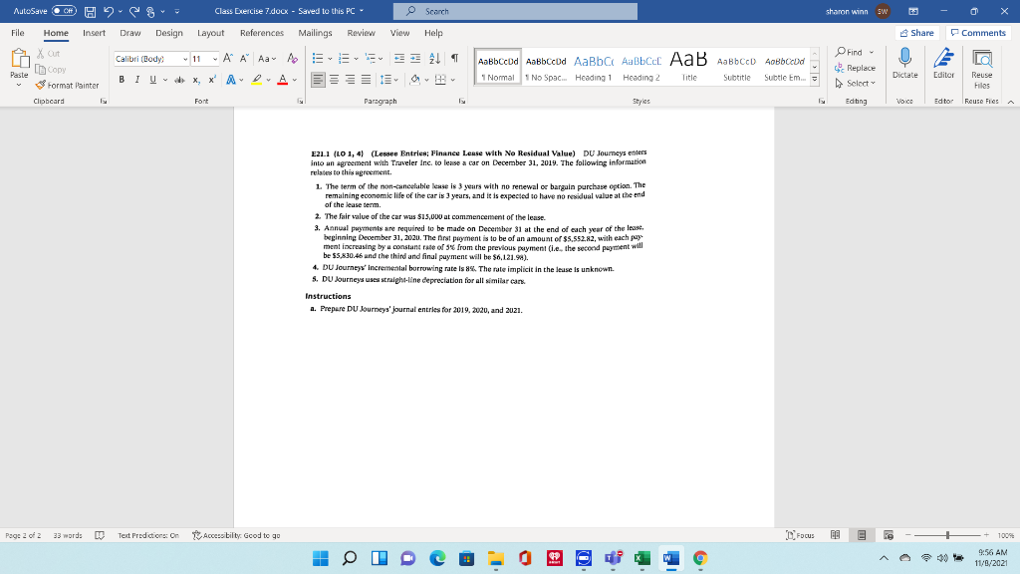This screenshot has width=1020, height=574.
Task: Open the Comments panel
Action: tap(977, 32)
